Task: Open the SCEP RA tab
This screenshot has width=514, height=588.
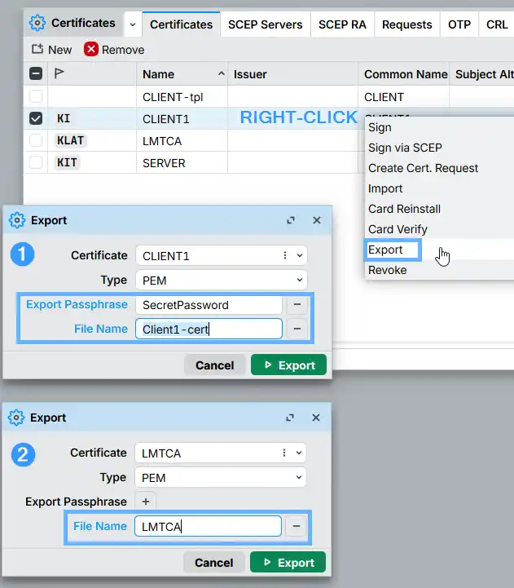Action: (342, 24)
